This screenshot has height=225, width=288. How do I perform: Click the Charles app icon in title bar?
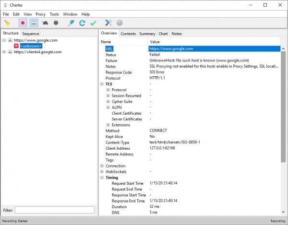pos(5,5)
